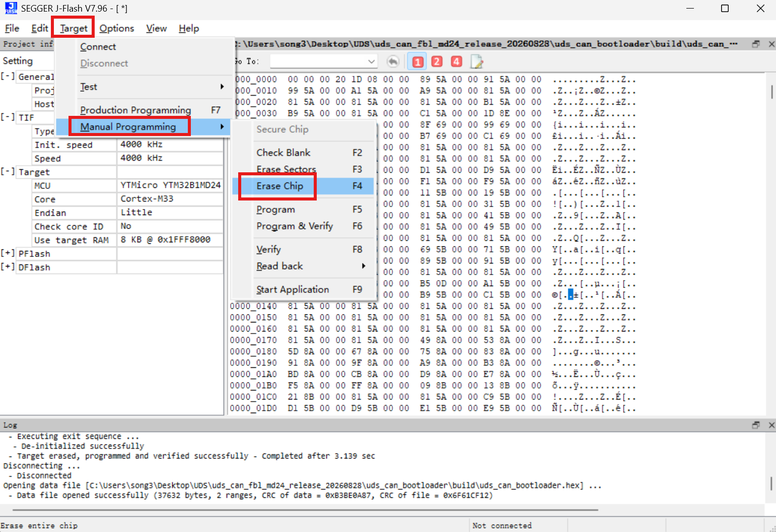Restore the Log panel via its icon
Image resolution: width=776 pixels, height=532 pixels.
pos(756,425)
